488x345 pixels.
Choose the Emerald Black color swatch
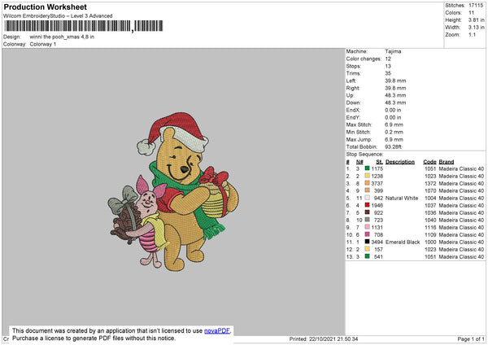[368, 242]
